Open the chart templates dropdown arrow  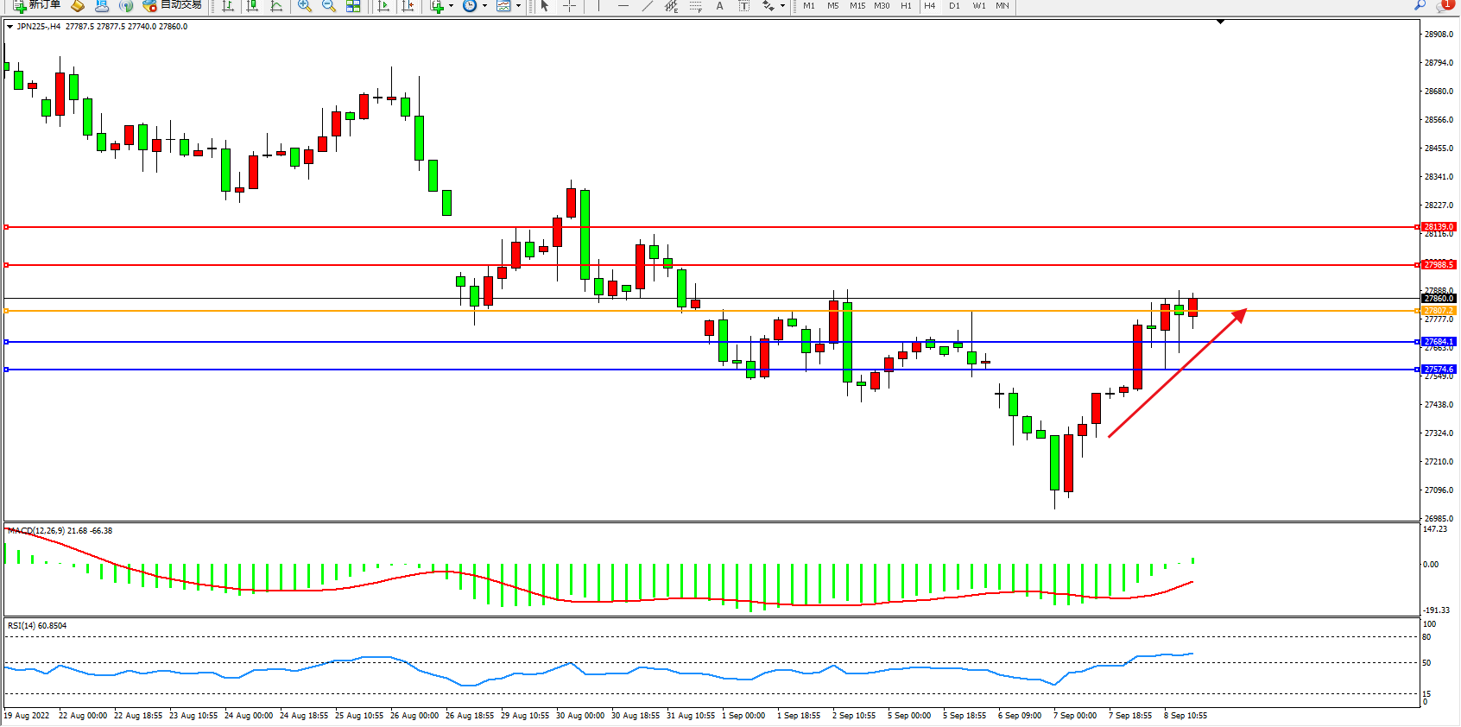[518, 6]
